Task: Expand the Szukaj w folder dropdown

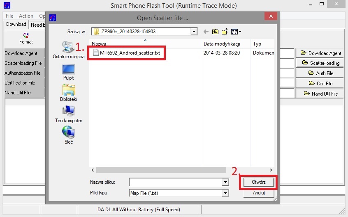Action: point(194,32)
